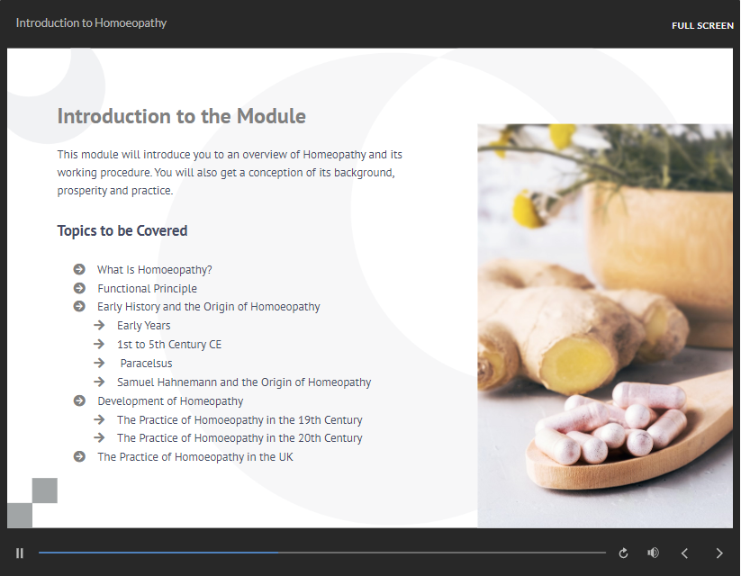This screenshot has width=741, height=576.
Task: Click the 'Early History' circle arrow icon
Action: pos(79,306)
